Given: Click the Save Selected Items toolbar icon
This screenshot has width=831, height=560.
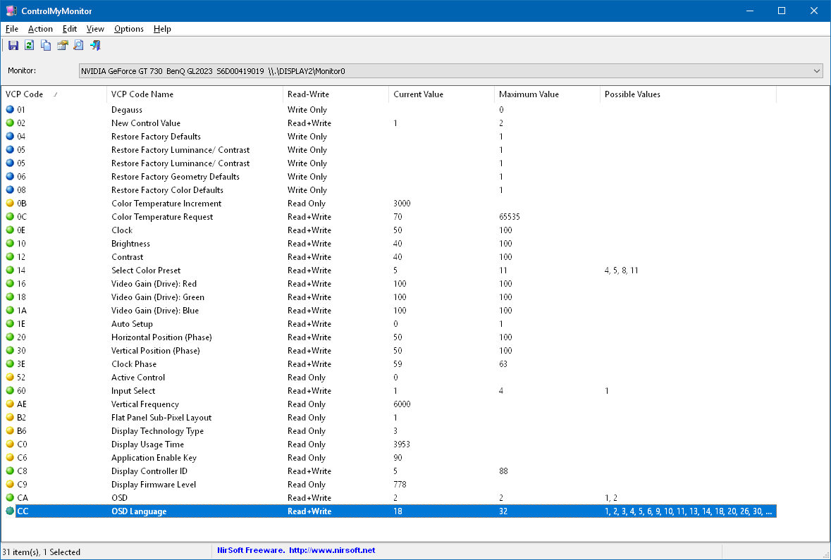Looking at the screenshot, I should click(13, 46).
